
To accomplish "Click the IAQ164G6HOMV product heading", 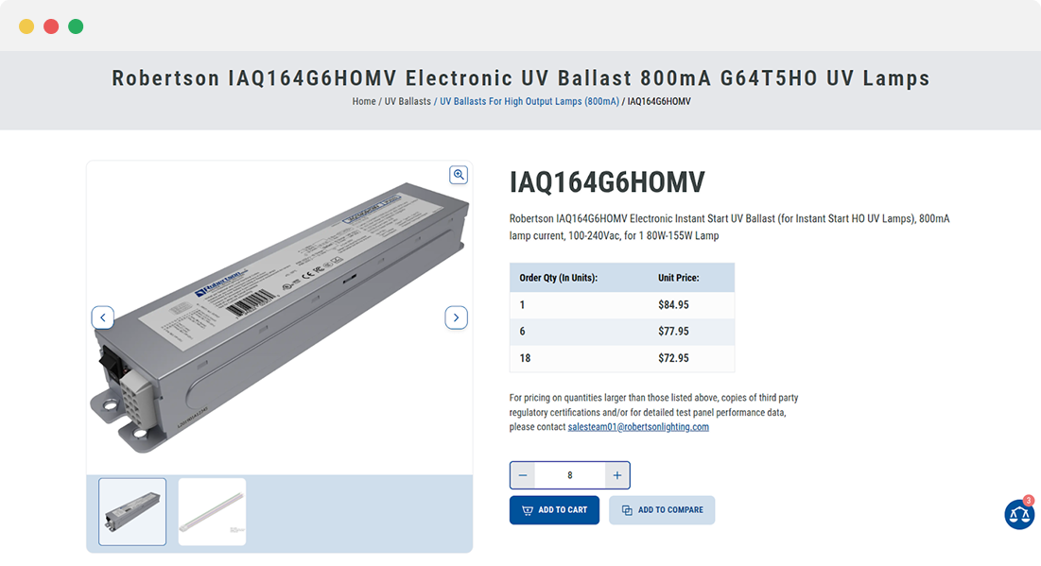I will 607,182.
